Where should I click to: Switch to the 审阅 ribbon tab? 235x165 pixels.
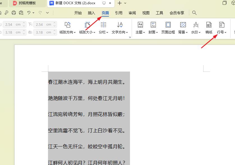[x=132, y=13]
